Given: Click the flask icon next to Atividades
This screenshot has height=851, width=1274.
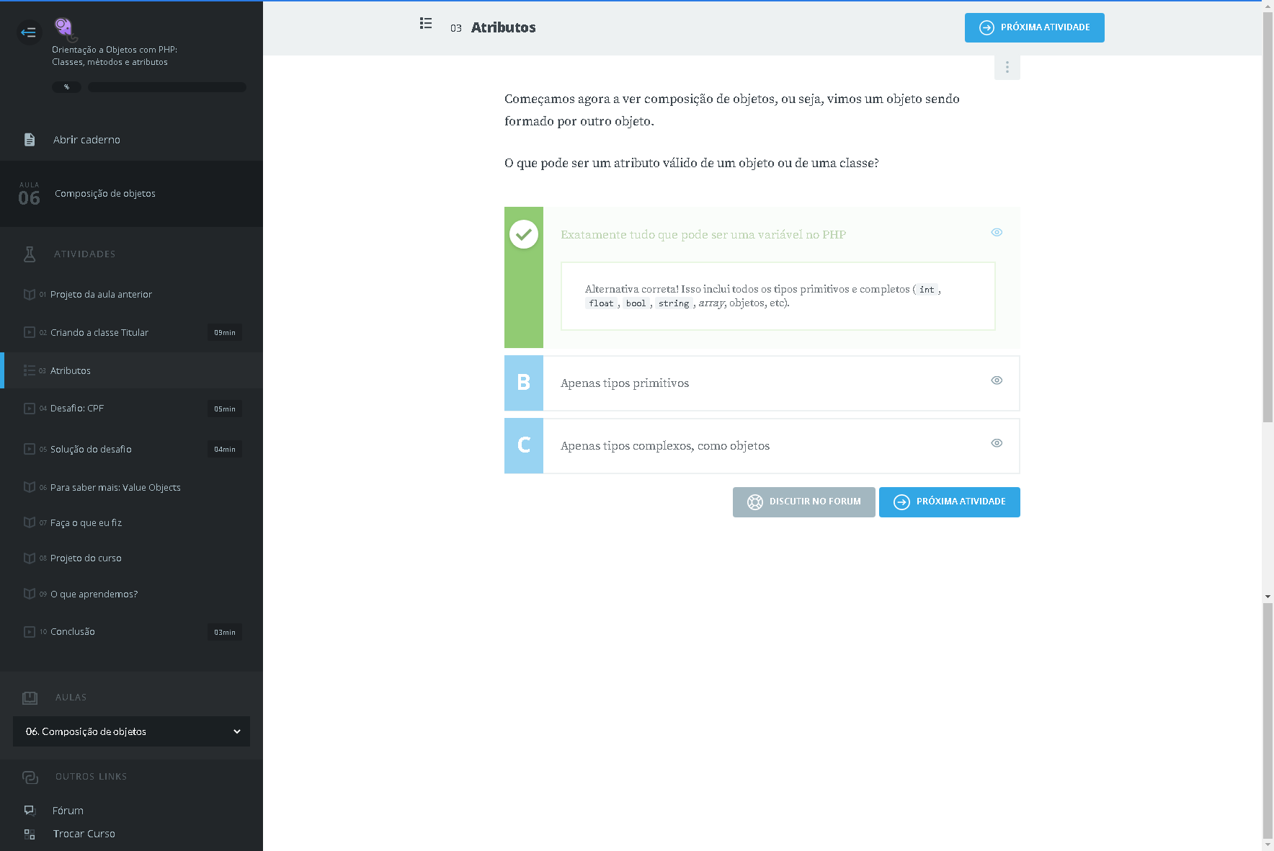Looking at the screenshot, I should (30, 254).
